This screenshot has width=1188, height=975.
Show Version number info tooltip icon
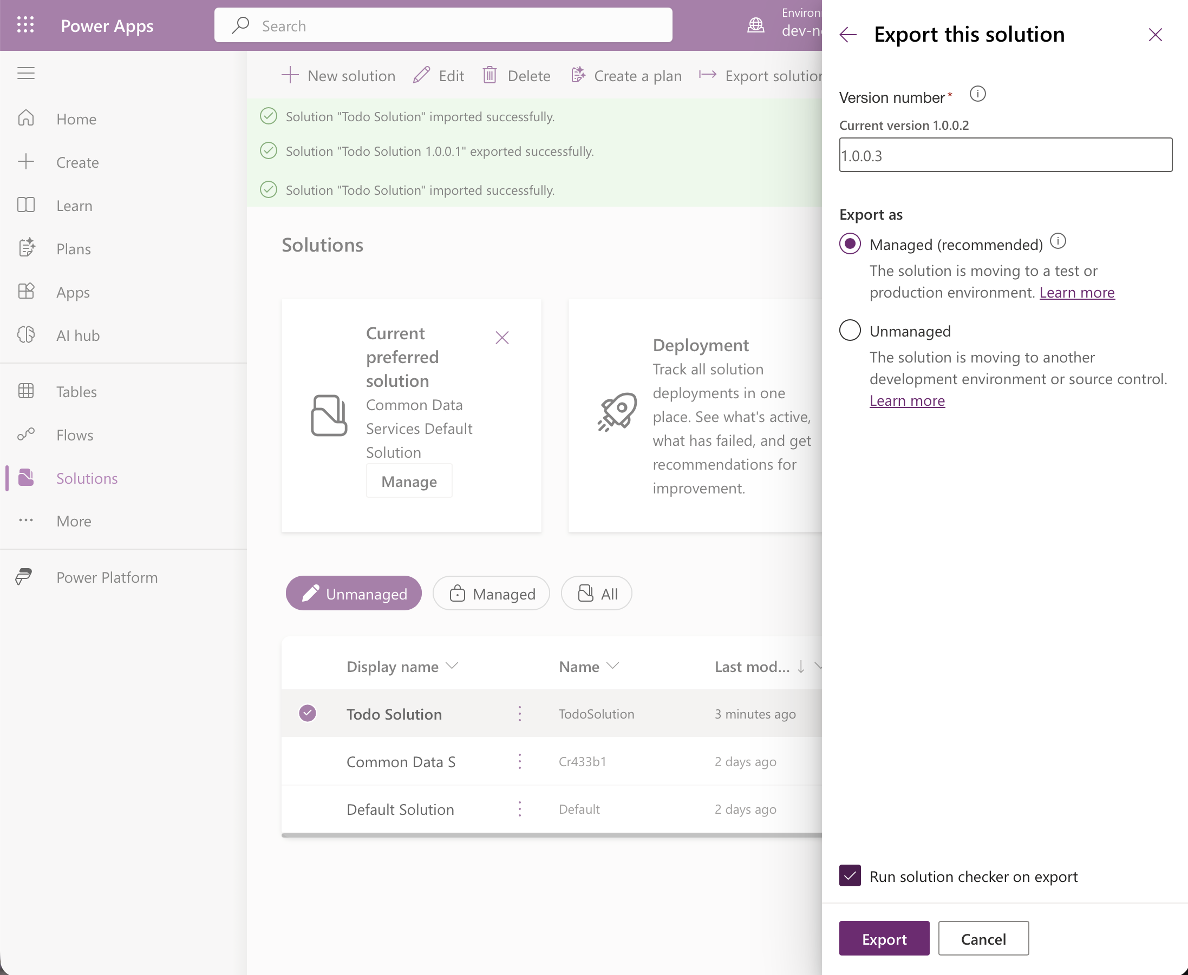[x=977, y=94]
